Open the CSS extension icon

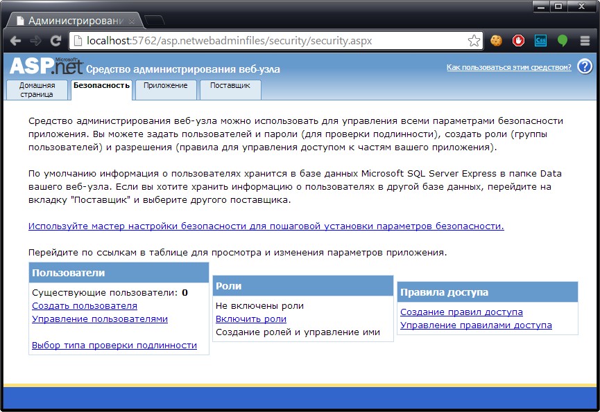click(540, 40)
